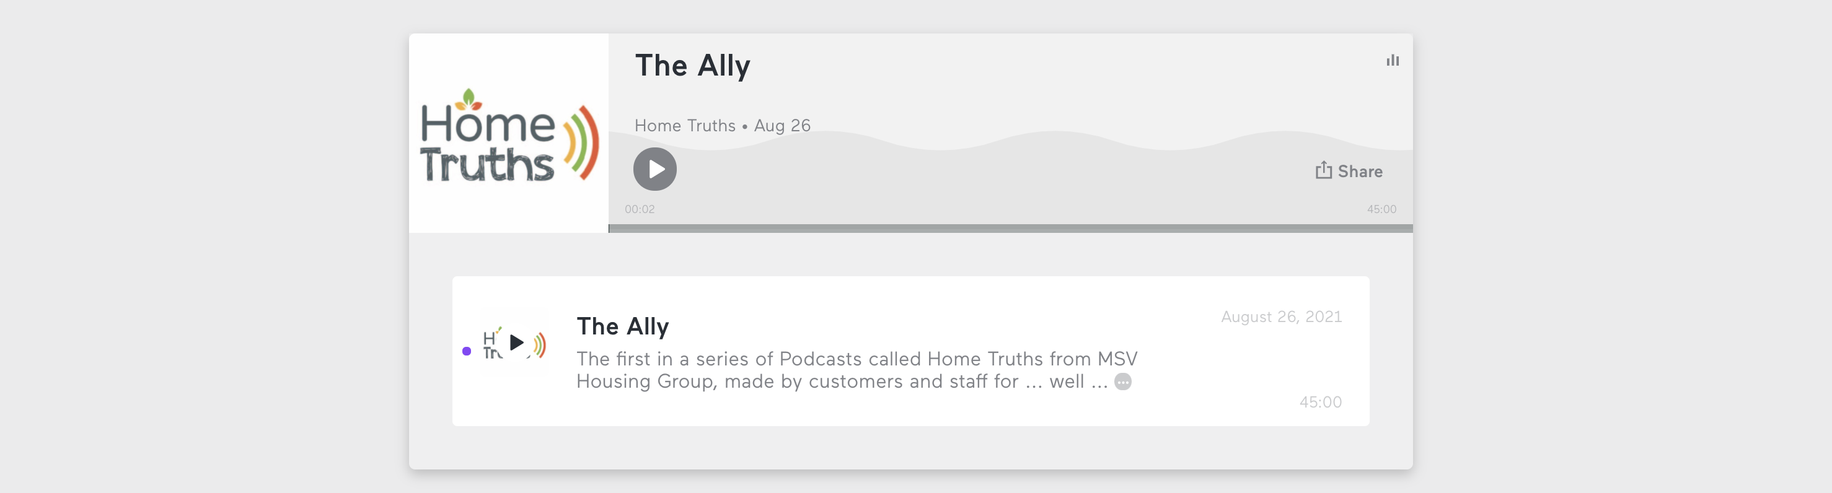The width and height of the screenshot is (1832, 493).
Task: Click the 45:00 duration in episode card
Action: click(1321, 402)
